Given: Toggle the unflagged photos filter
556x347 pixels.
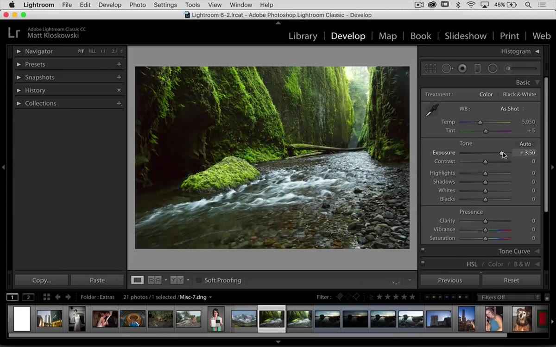Looking at the screenshot, I should (348, 297).
